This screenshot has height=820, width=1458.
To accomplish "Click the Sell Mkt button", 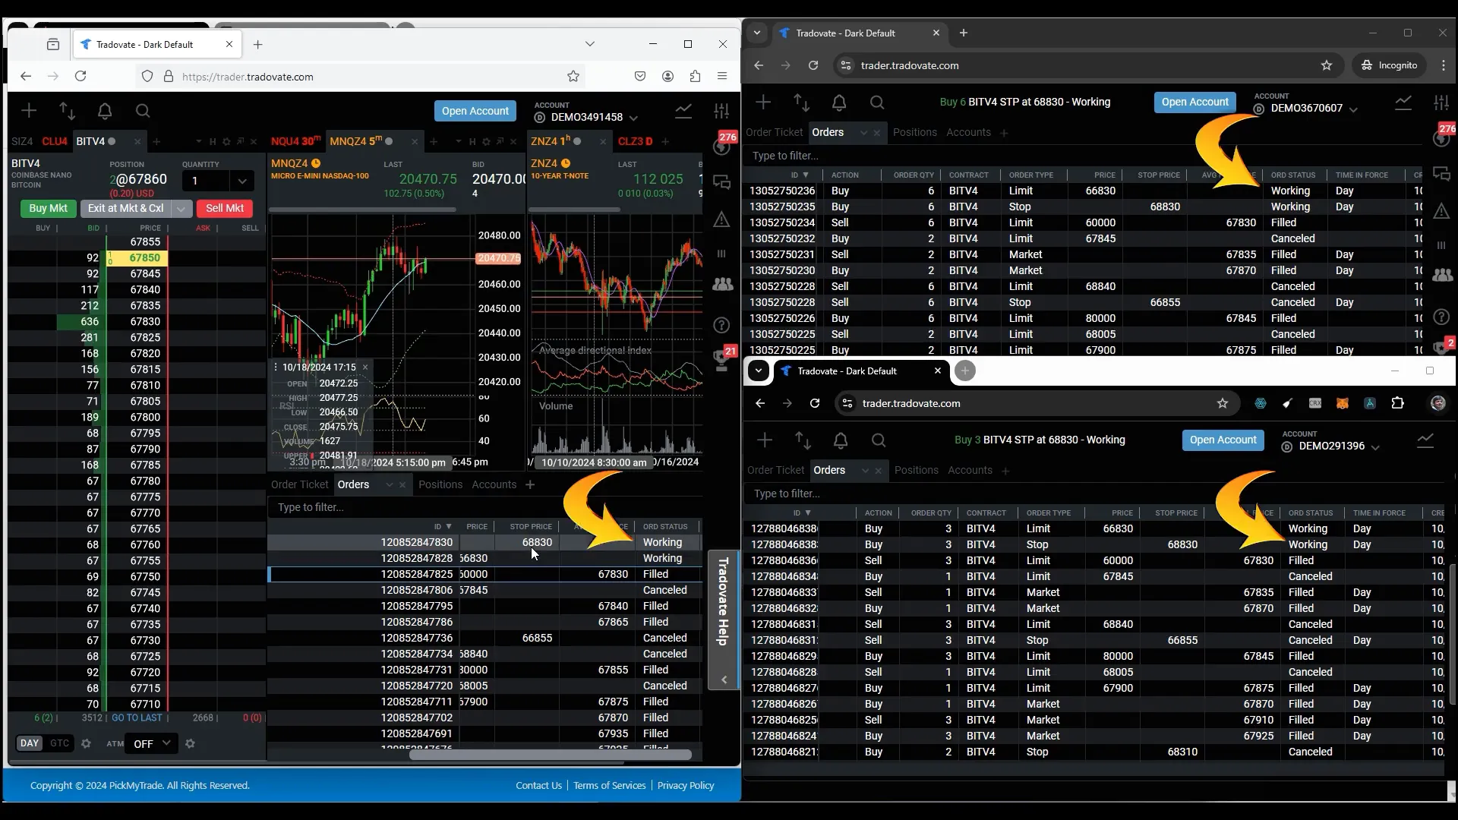I will [225, 208].
